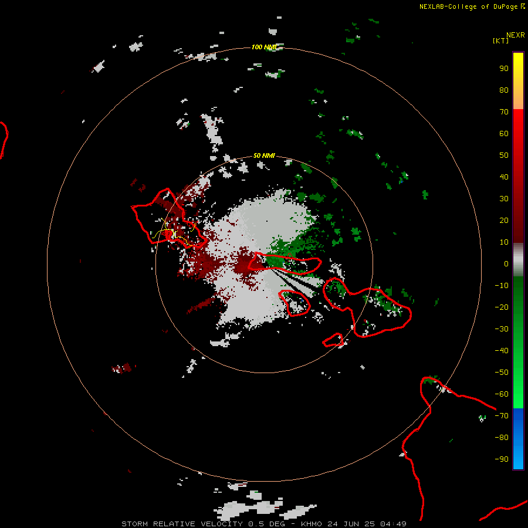528x528 pixels.
Task: Click the 30 value on the velocity scale
Action: [x=504, y=199]
